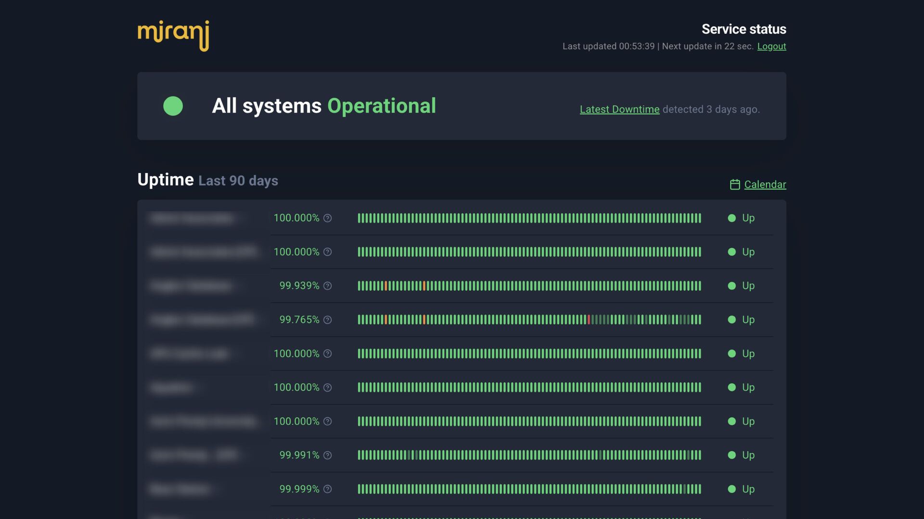Click the Miranj logo
This screenshot has width=924, height=519.
[173, 35]
